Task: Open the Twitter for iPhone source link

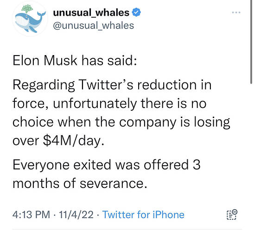Action: (143, 215)
